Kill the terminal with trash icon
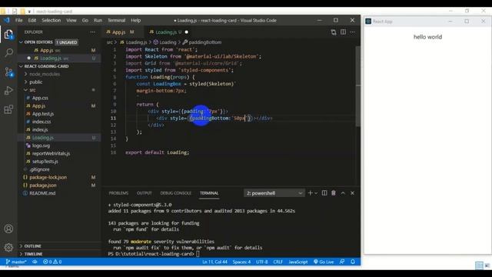The image size is (492, 277). coord(334,193)
